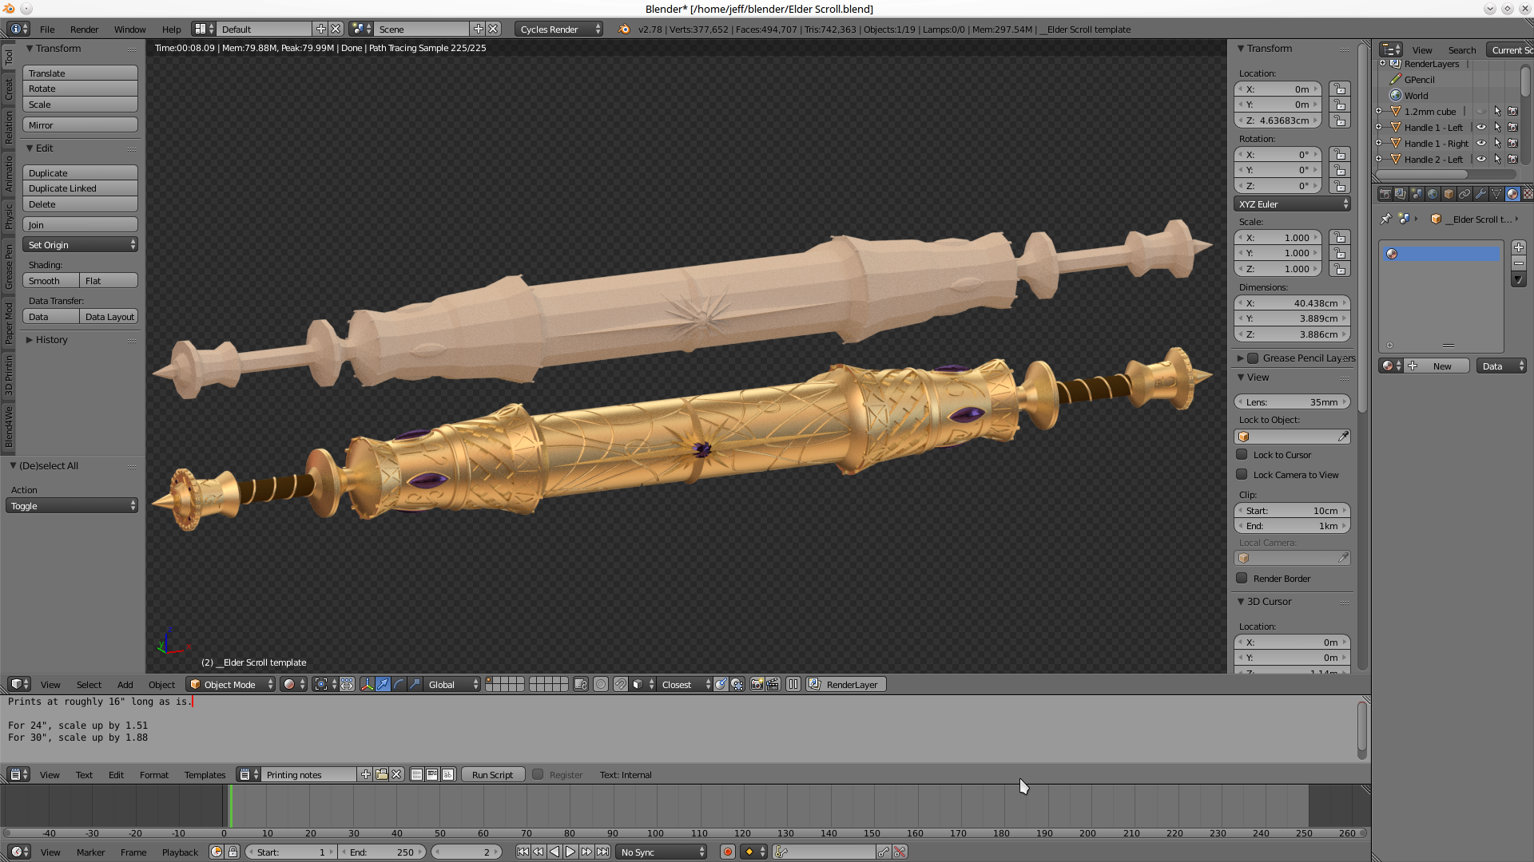Open the No Sync playback dropdown

pos(662,852)
